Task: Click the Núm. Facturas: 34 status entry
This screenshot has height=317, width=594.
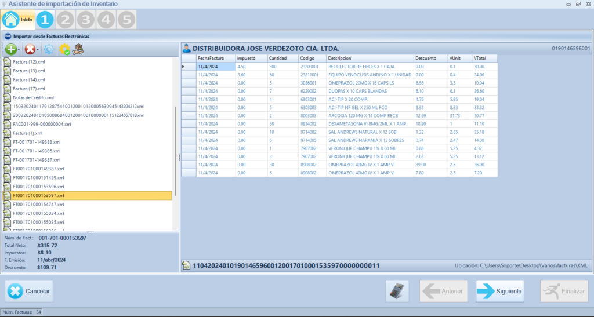Action: click(x=22, y=312)
